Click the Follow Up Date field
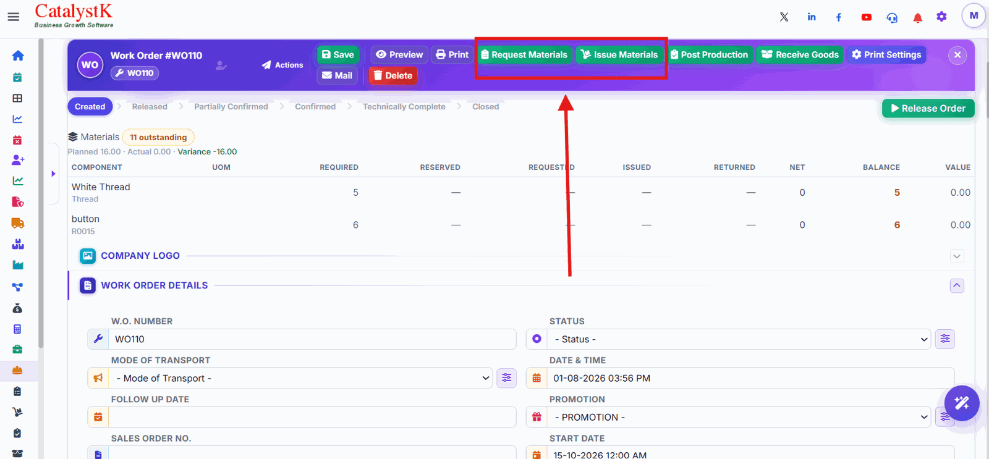 tap(312, 417)
